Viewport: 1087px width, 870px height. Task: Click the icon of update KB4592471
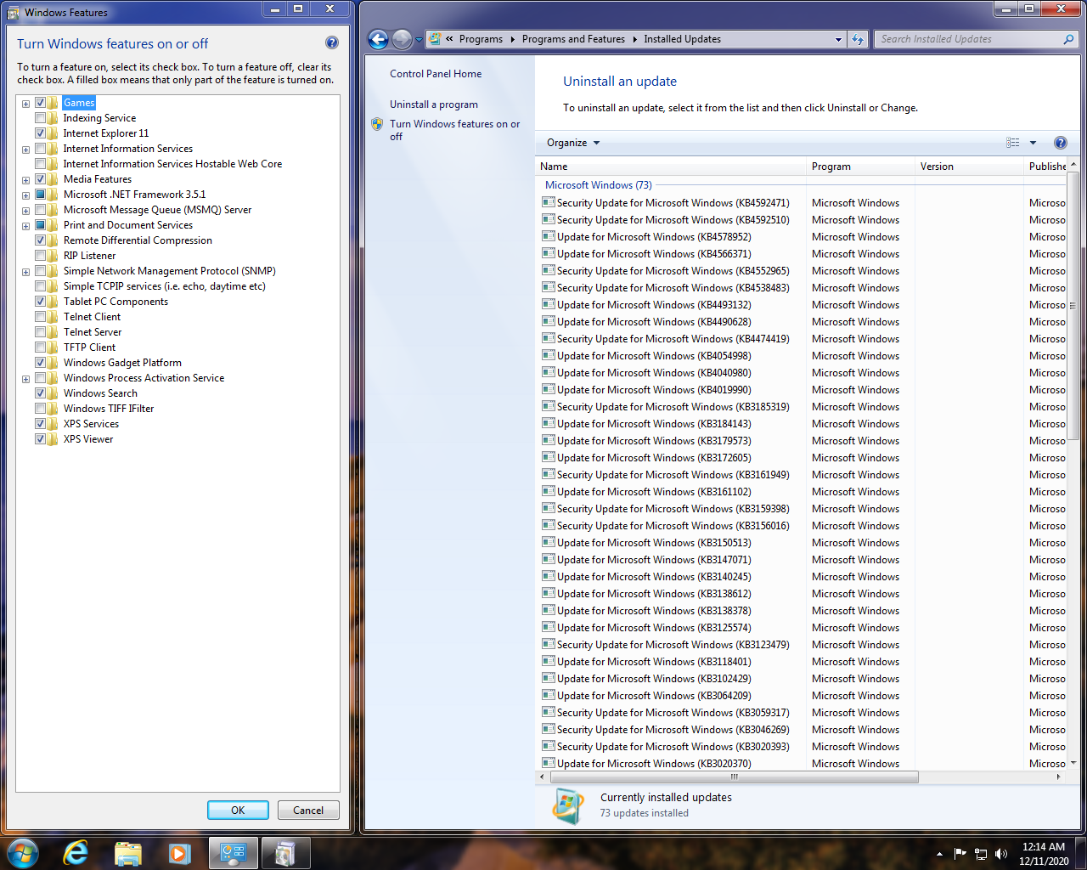coord(549,202)
